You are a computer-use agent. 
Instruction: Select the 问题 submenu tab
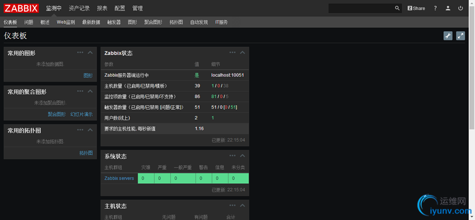[x=28, y=22]
